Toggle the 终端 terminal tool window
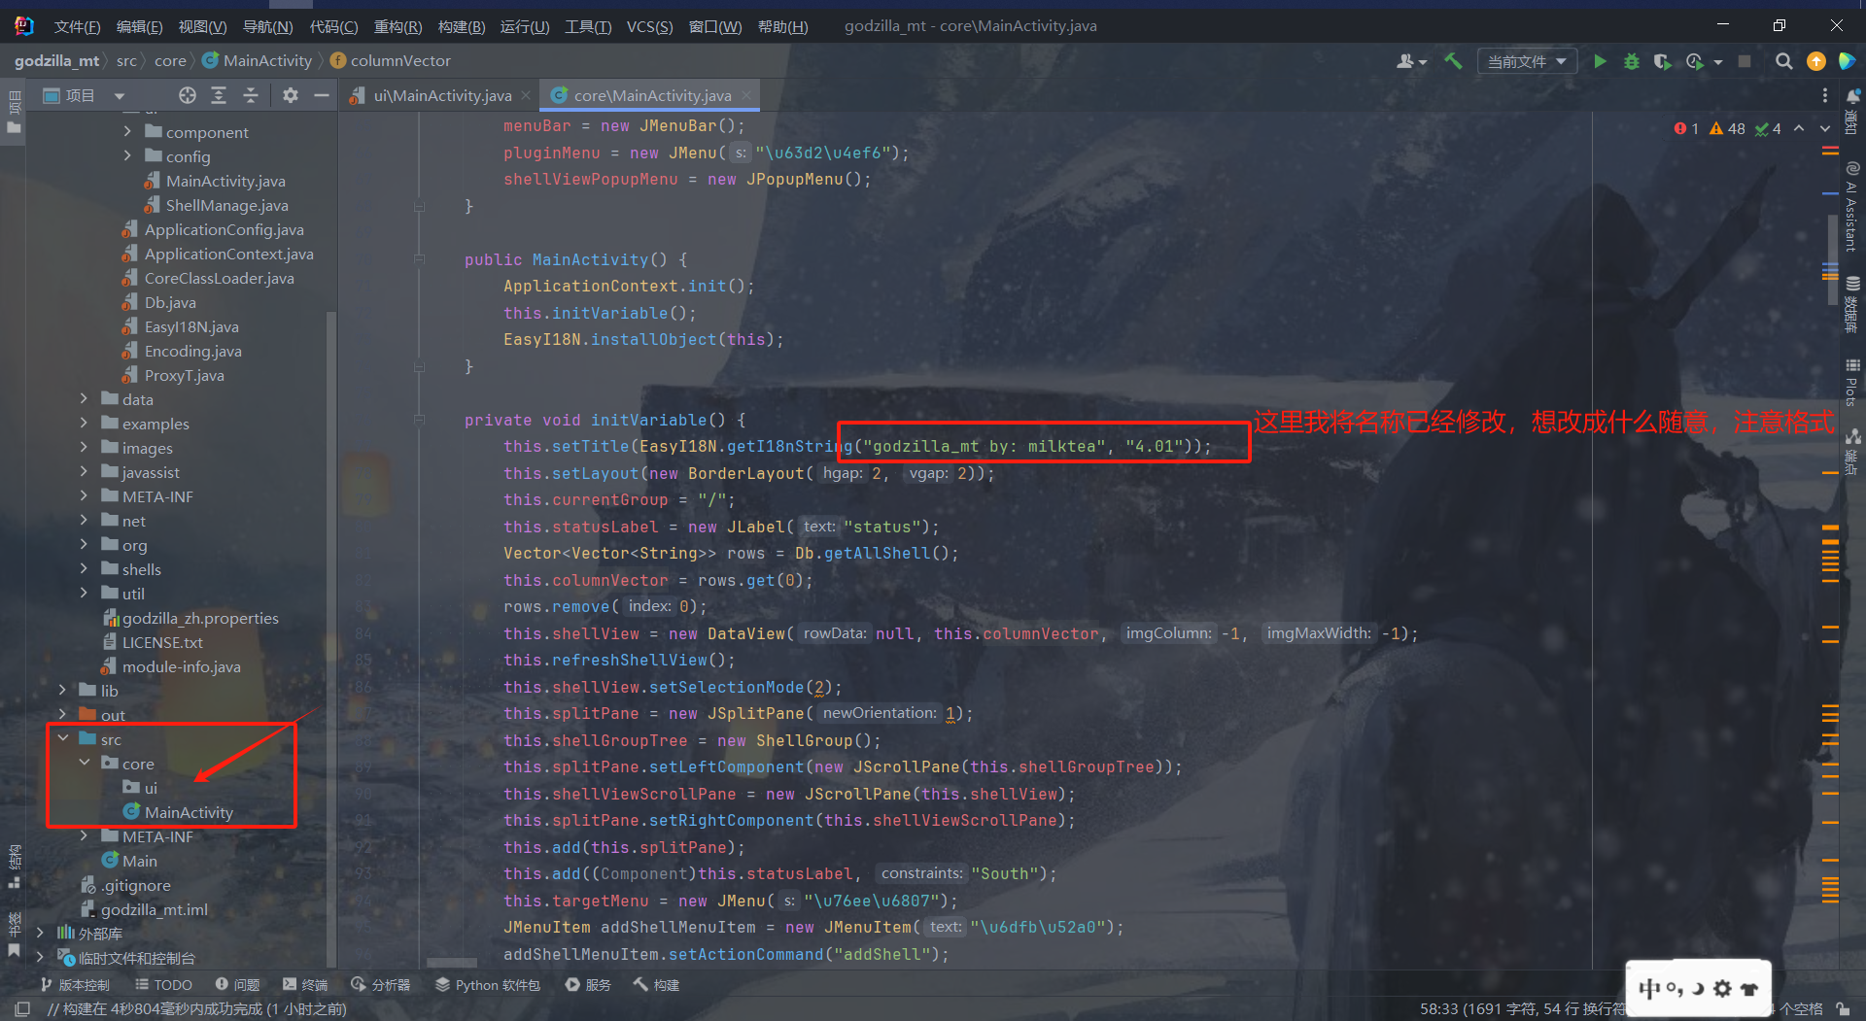 click(305, 985)
